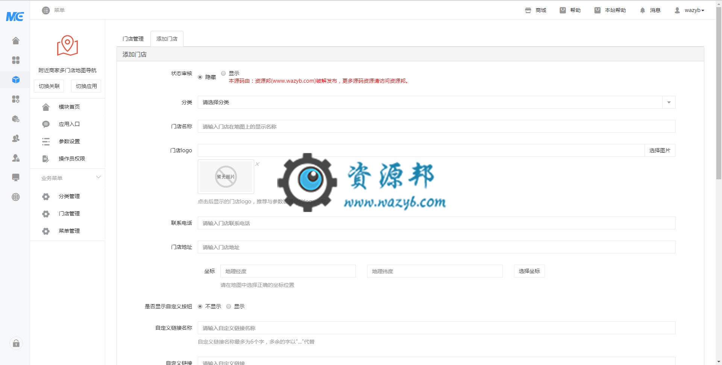Click the gear icon beside 菜单管理

pyautogui.click(x=46, y=231)
